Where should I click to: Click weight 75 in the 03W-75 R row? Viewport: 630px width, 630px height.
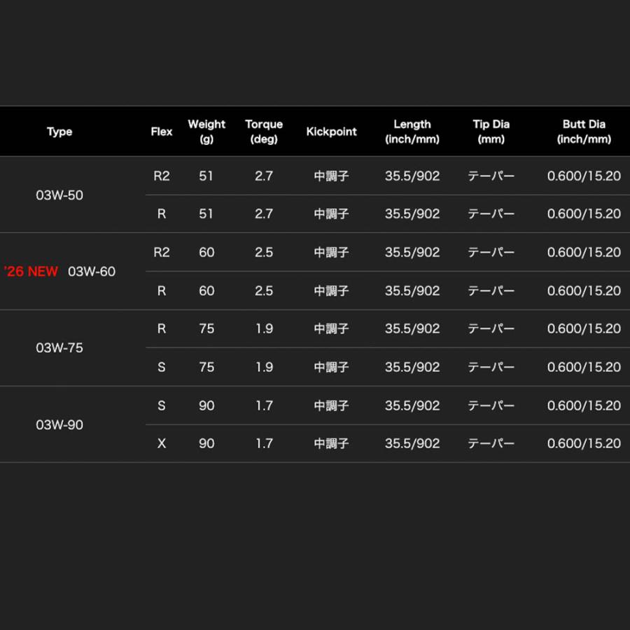click(x=206, y=329)
